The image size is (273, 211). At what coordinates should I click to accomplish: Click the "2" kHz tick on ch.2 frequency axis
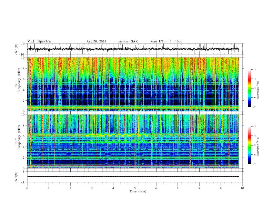point(24,158)
